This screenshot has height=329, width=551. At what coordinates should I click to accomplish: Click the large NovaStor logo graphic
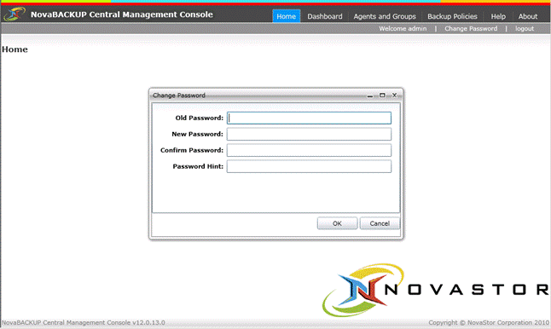435,290
